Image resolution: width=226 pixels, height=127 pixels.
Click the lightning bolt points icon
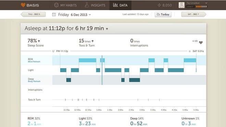(159, 5)
